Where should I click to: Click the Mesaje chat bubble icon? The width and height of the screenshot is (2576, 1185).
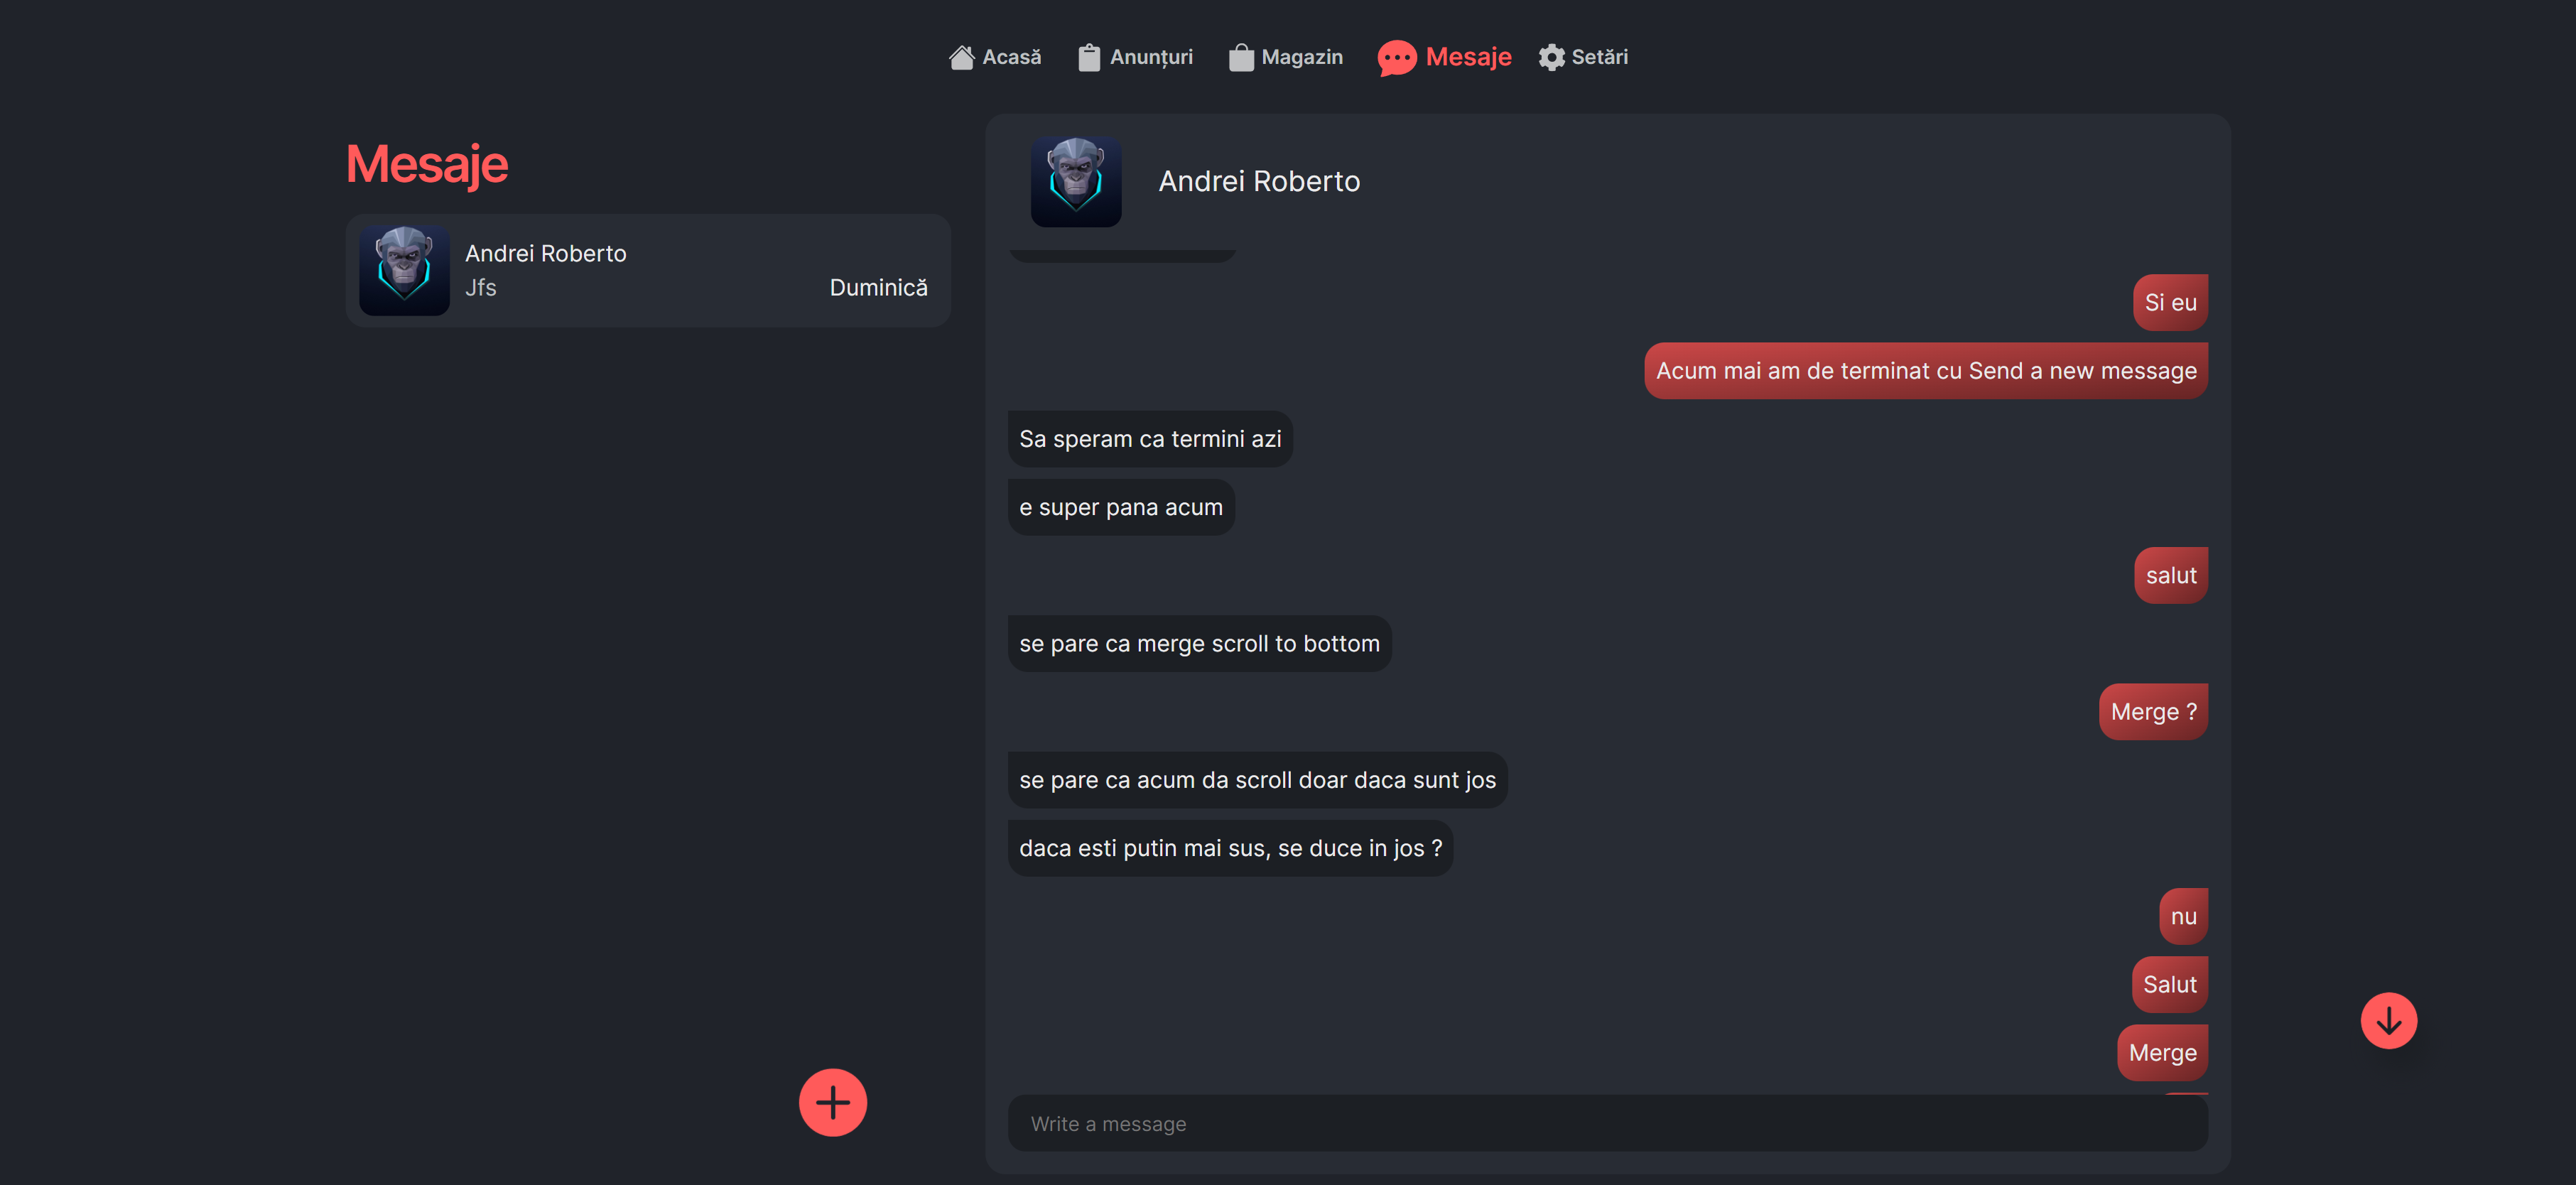coord(1397,58)
